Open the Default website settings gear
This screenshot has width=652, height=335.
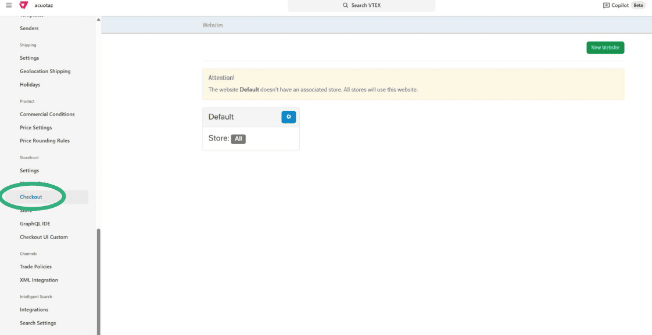coord(289,117)
